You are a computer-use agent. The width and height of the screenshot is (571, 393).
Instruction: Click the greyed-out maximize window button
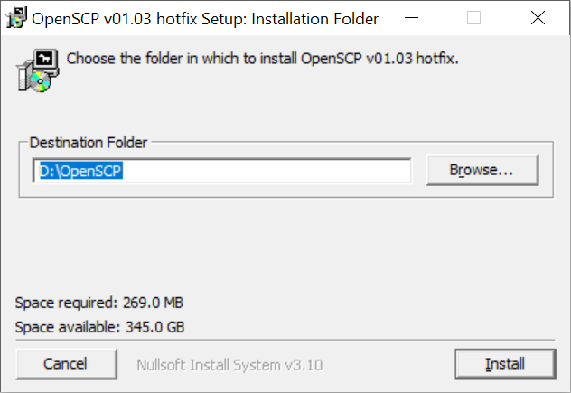point(473,18)
